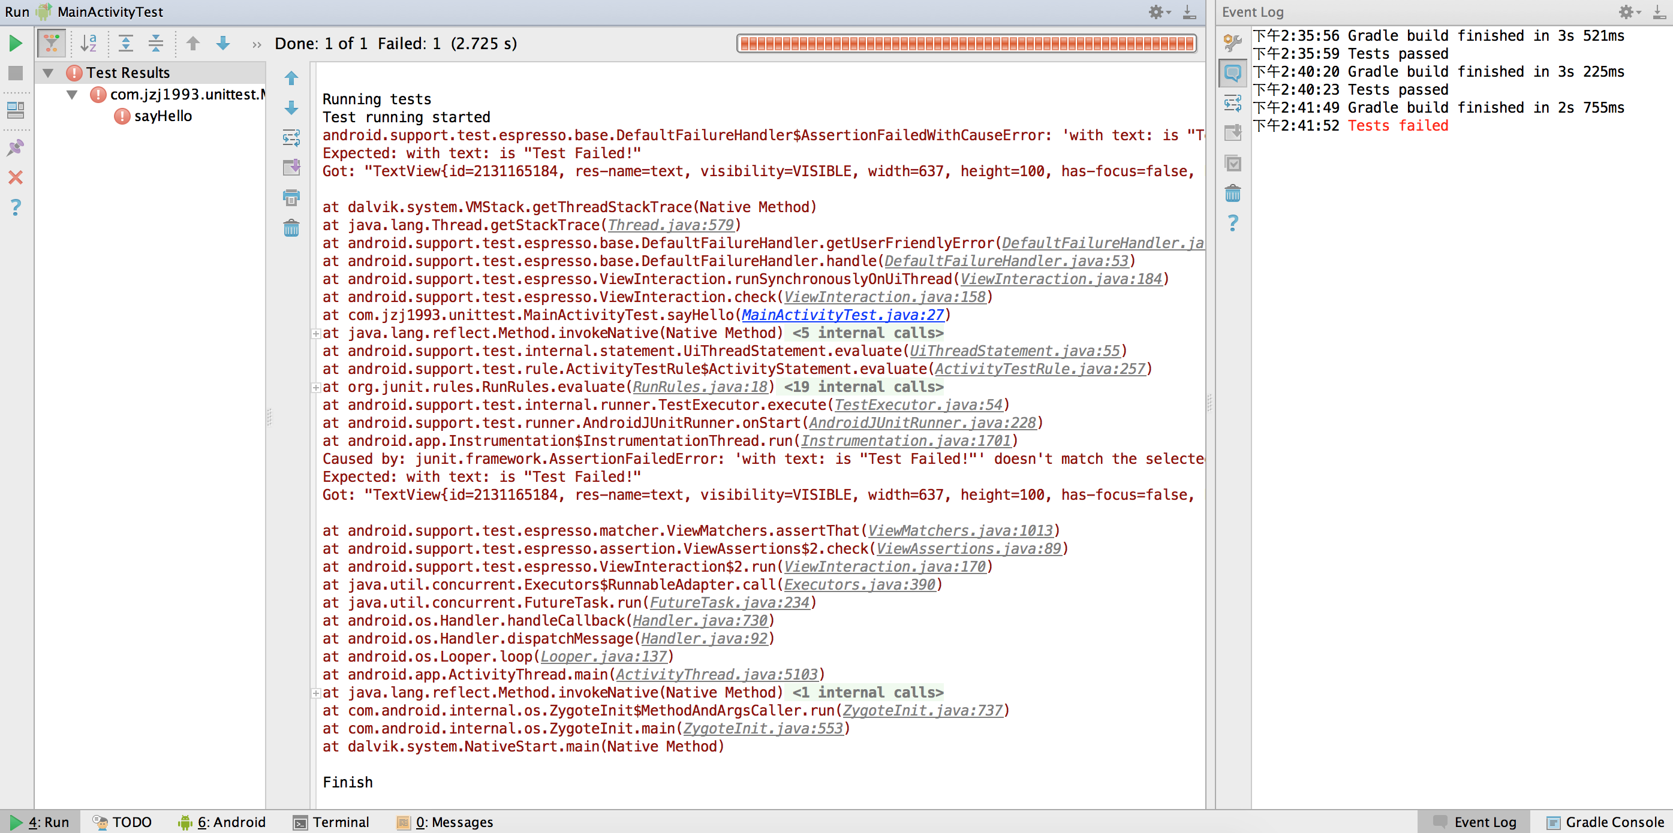Image resolution: width=1673 pixels, height=833 pixels.
Task: Click the green Rerun tests button
Action: (16, 44)
